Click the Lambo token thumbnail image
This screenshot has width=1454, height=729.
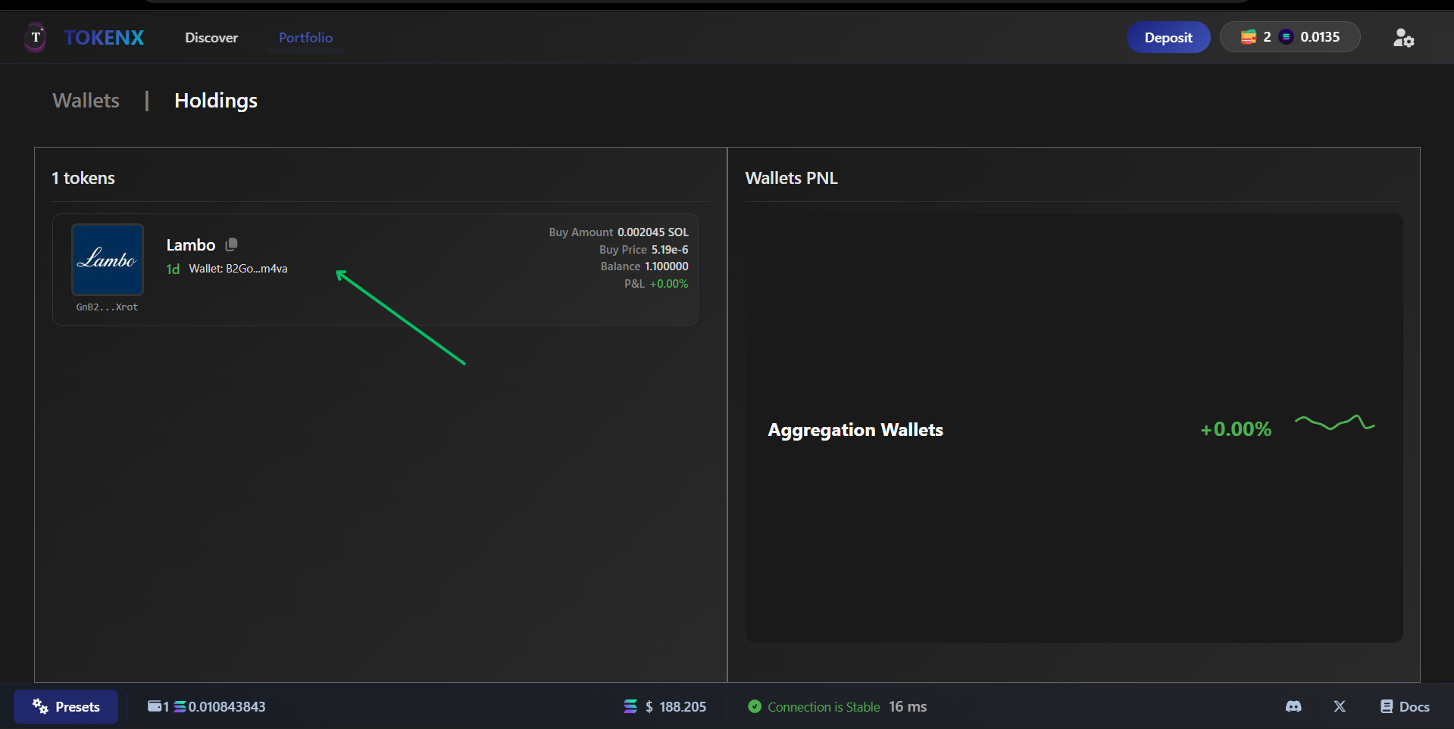(x=108, y=260)
